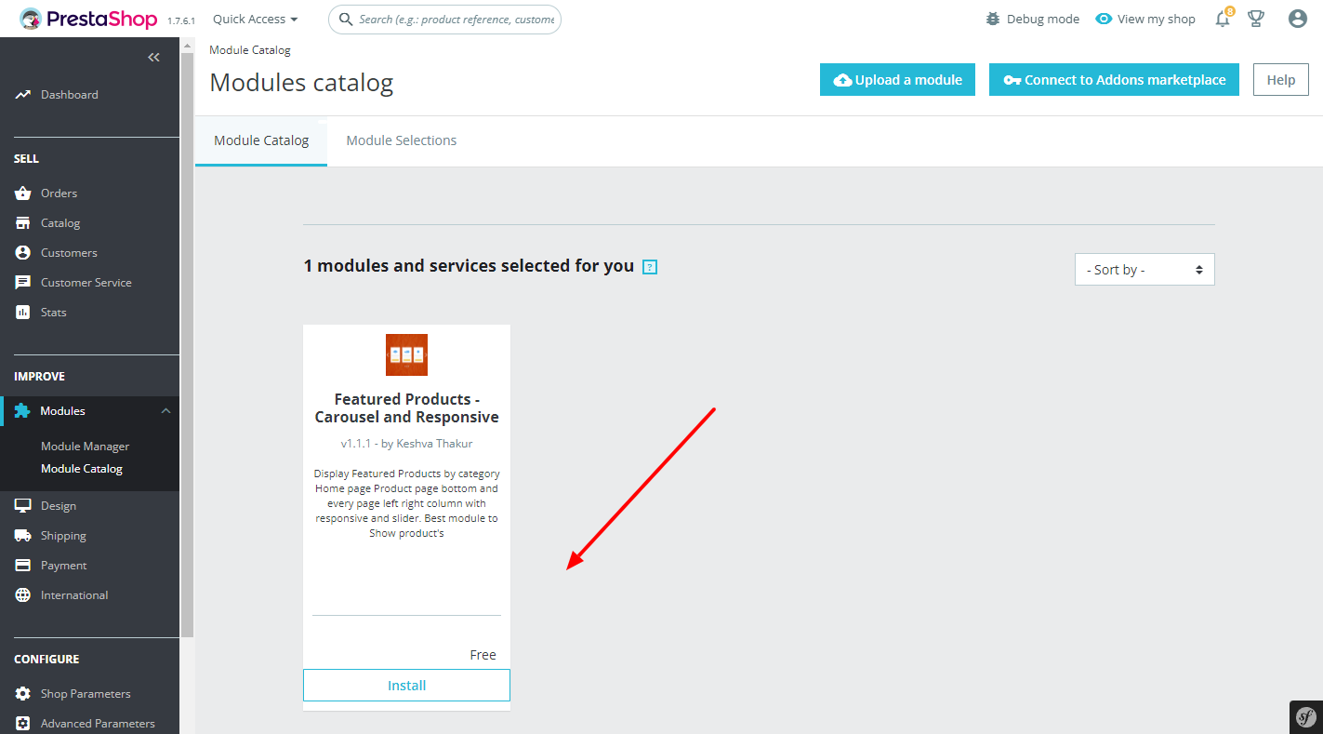This screenshot has width=1323, height=734.
Task: Click the Module Catalog breadcrumb link
Action: pos(250,50)
